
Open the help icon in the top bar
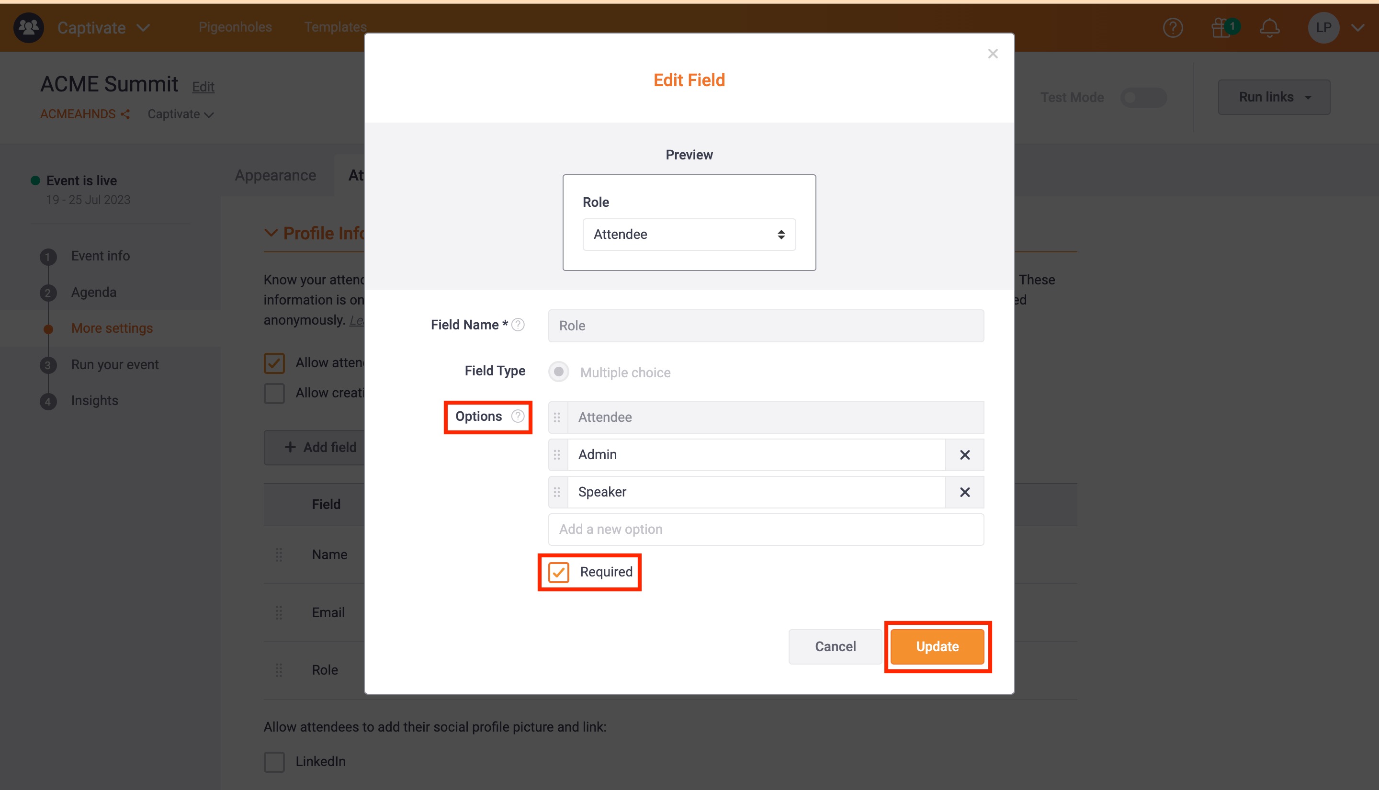pyautogui.click(x=1173, y=28)
